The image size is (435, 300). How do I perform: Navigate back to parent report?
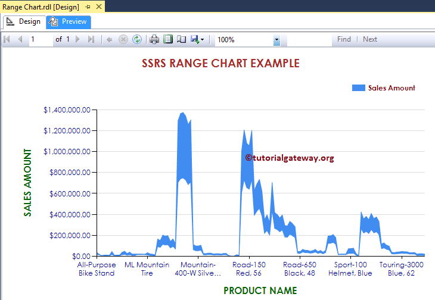pos(110,40)
